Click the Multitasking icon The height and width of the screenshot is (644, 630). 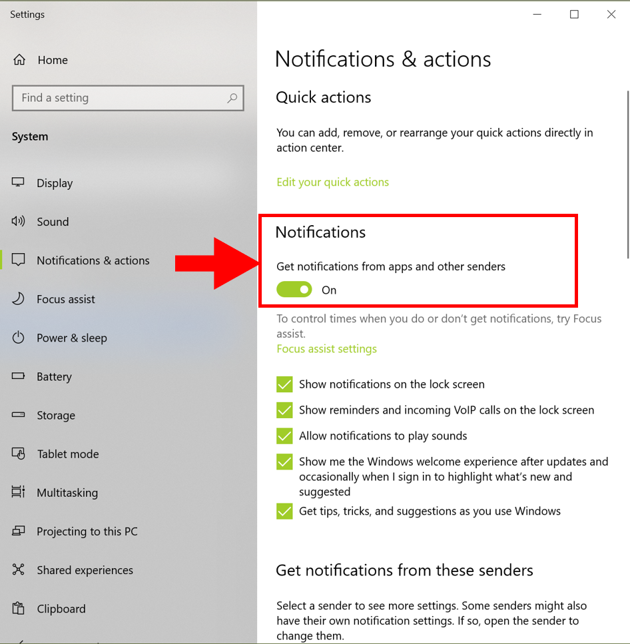[x=18, y=492]
